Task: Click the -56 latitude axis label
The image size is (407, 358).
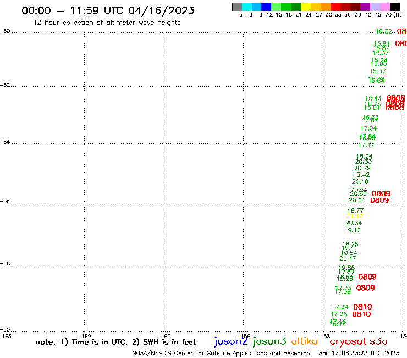Action: tap(5, 201)
